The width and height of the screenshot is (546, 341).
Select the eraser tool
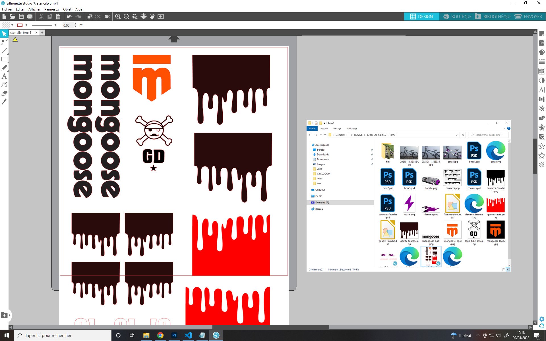click(x=4, y=93)
